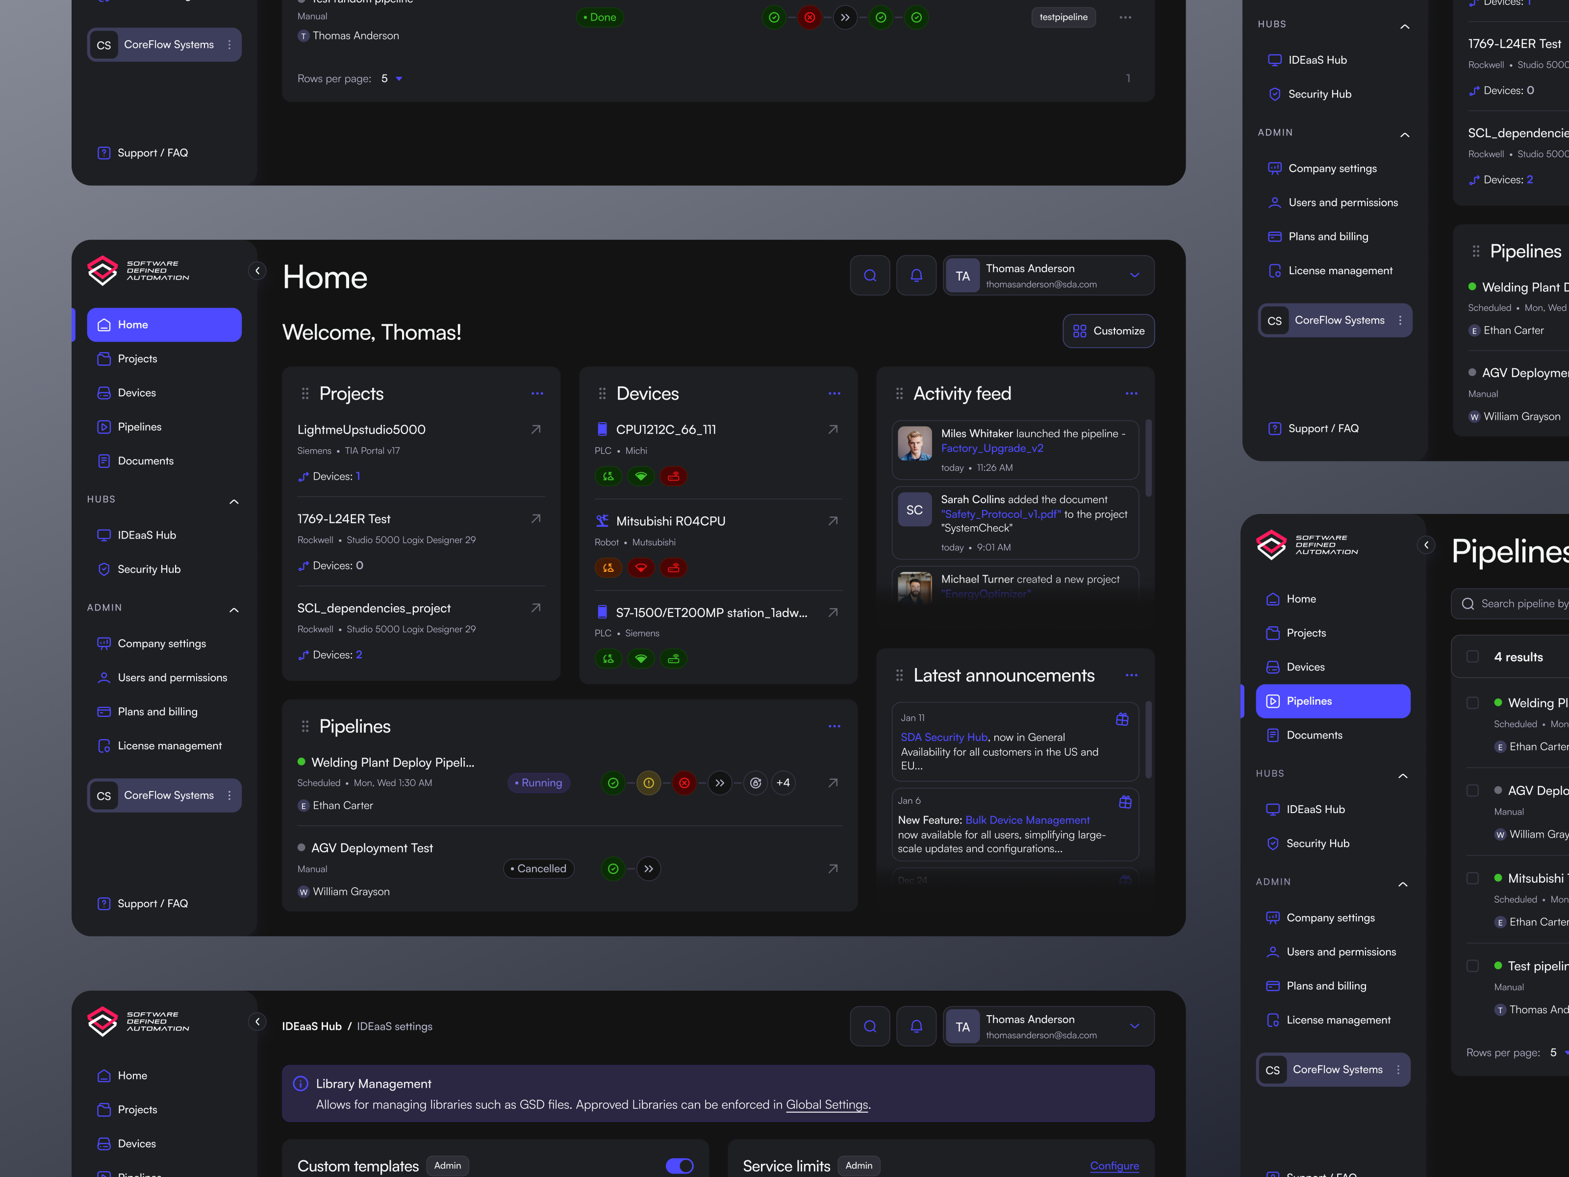Click the Customize button
Viewport: 1569px width, 1177px height.
click(x=1109, y=331)
